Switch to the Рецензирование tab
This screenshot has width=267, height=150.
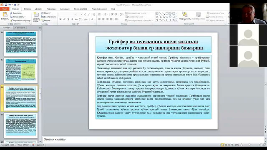coord(99,9)
